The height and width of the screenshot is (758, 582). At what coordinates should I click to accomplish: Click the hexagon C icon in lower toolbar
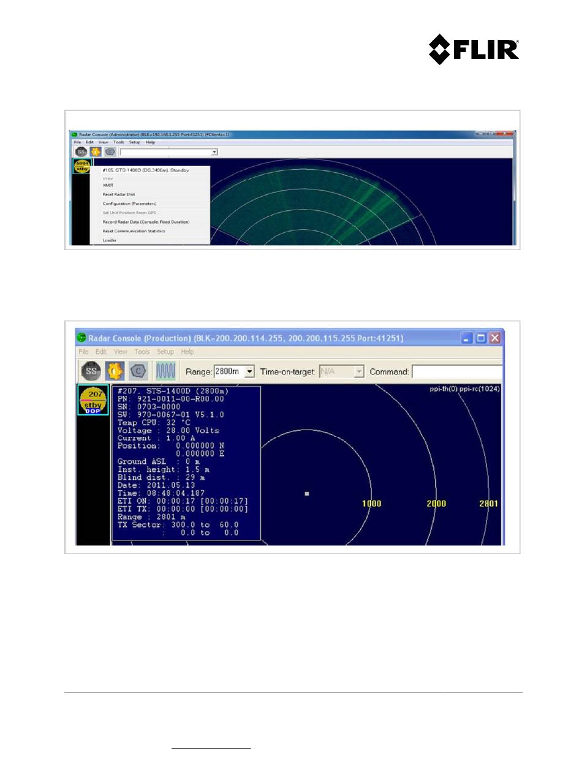(x=138, y=371)
